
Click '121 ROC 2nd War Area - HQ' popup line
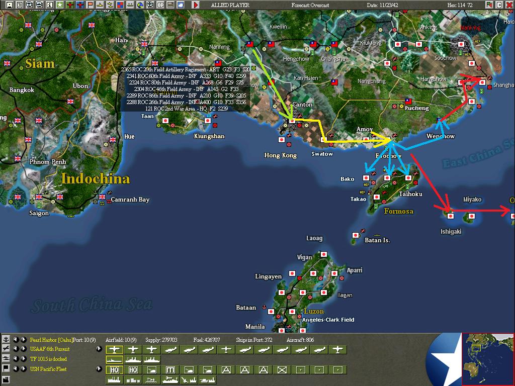[x=186, y=109]
